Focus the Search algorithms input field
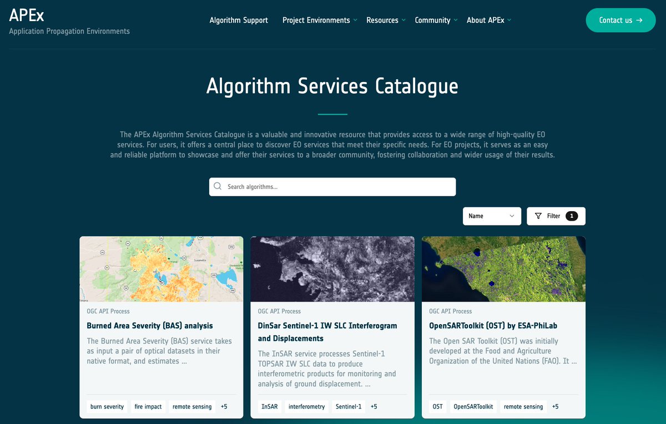The height and width of the screenshot is (424, 666). point(339,187)
